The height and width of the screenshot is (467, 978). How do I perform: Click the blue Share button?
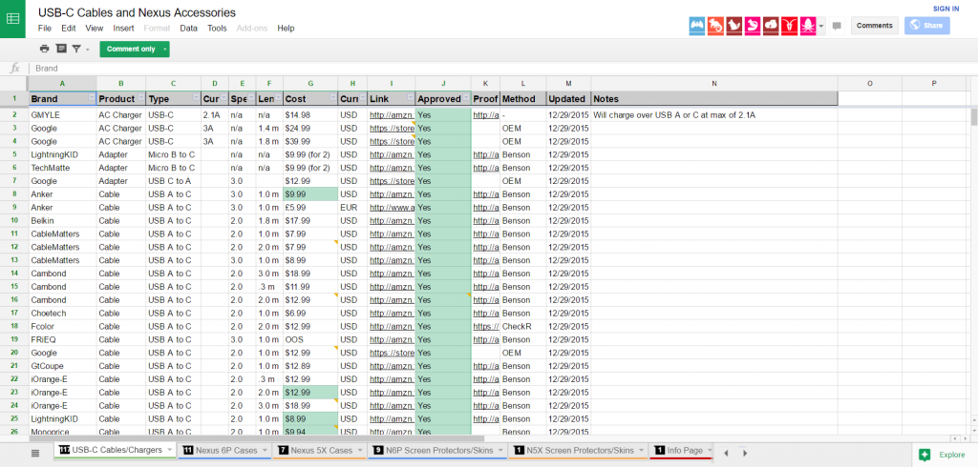click(x=926, y=26)
